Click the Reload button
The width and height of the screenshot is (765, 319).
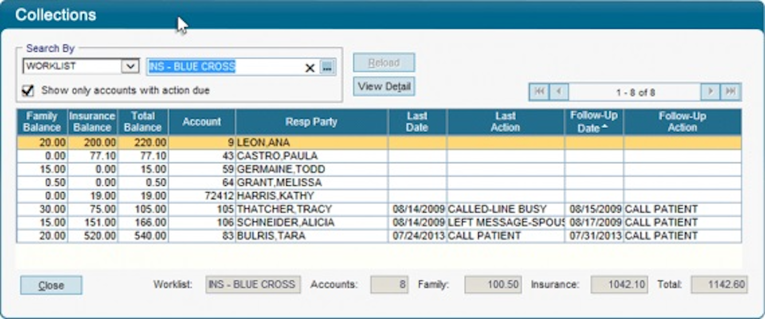pos(384,63)
